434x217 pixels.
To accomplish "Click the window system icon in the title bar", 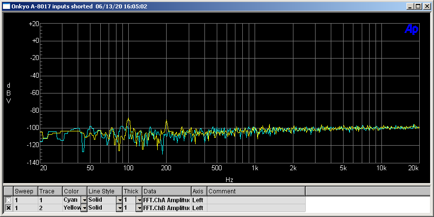I will [x=6, y=6].
